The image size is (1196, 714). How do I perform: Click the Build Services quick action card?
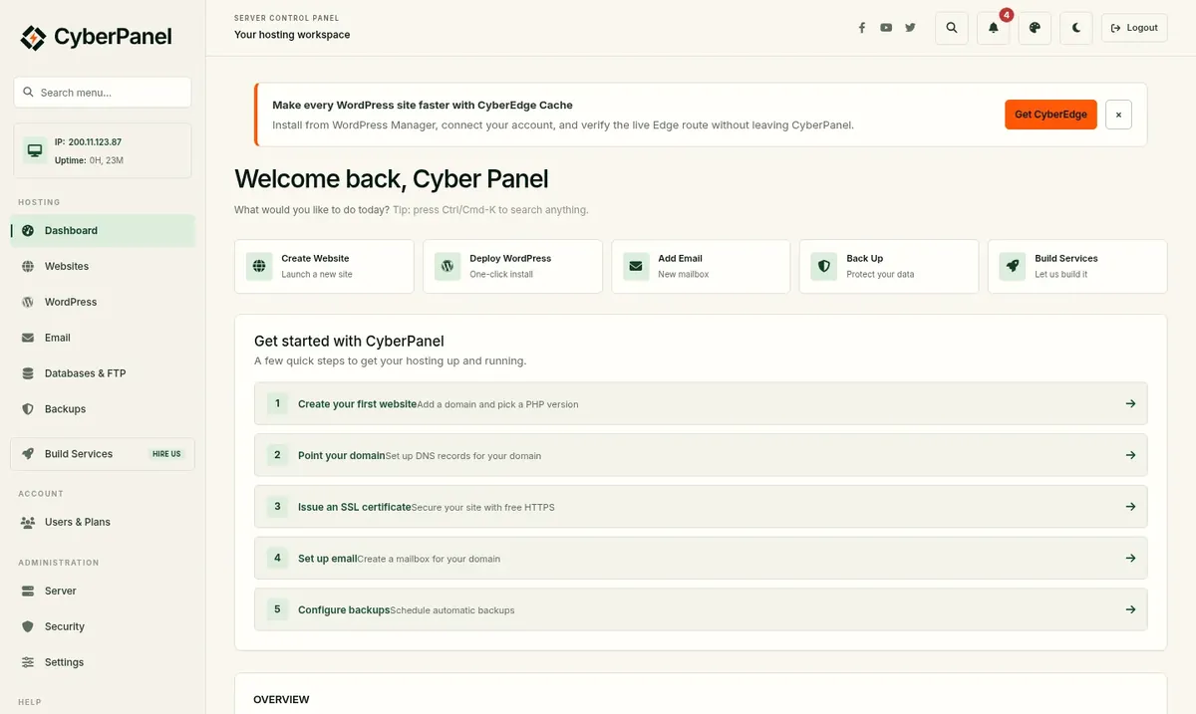point(1077,266)
